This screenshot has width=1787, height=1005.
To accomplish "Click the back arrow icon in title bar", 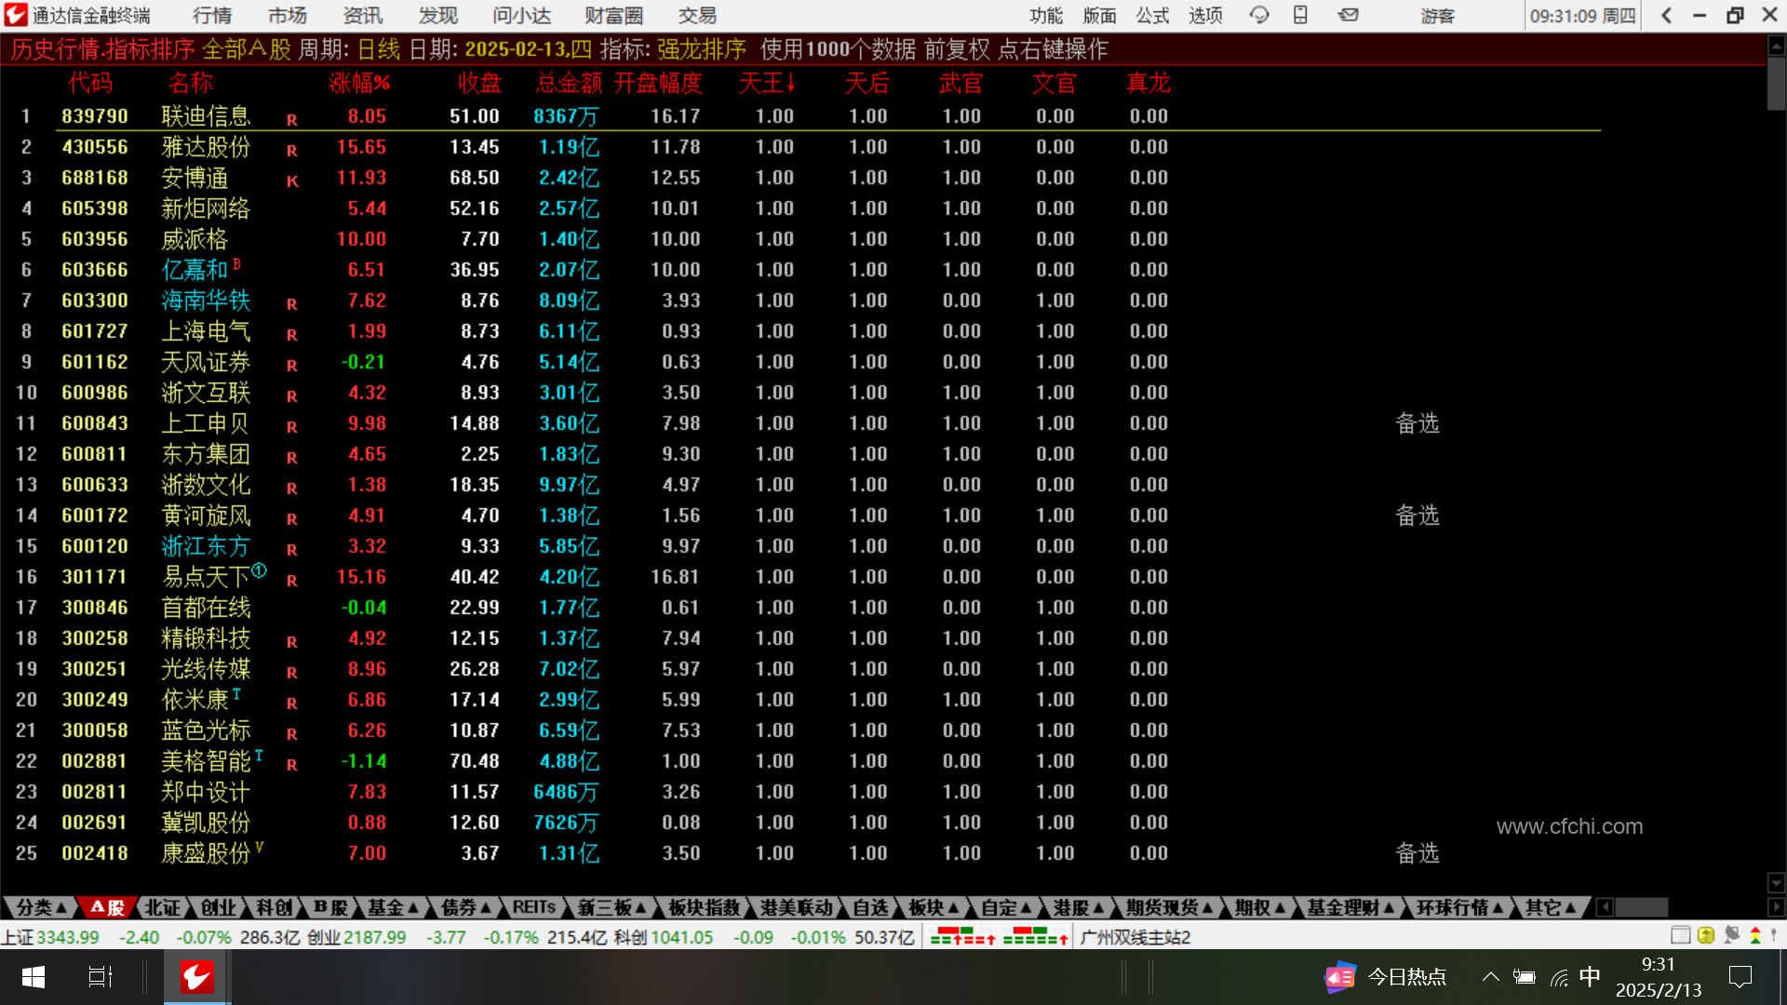I will pos(1667,15).
